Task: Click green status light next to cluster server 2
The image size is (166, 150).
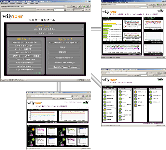Action: (x=33, y=139)
